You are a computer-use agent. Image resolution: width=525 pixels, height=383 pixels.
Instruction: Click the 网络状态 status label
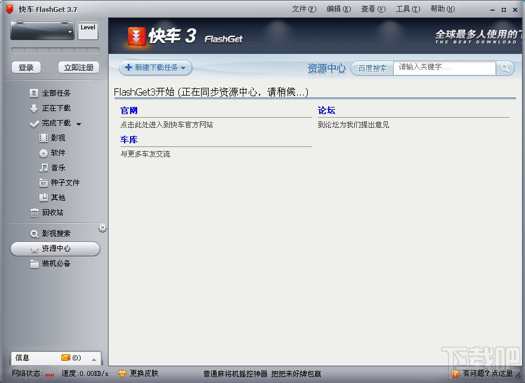coord(27,373)
